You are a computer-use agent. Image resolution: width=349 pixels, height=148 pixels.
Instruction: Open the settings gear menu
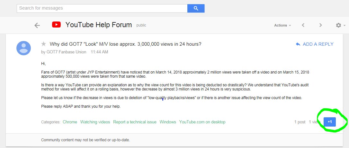(x=340, y=25)
